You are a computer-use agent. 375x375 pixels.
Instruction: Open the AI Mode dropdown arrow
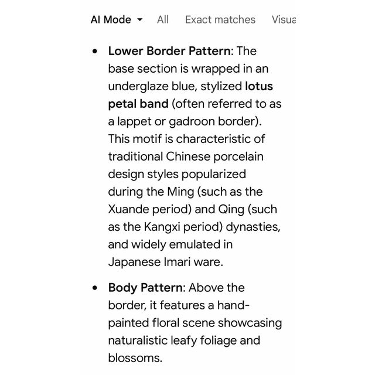click(140, 19)
